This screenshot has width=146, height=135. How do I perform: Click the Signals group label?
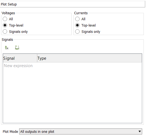click(7, 40)
